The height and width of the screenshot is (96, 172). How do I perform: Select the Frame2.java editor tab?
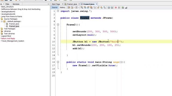point(89,4)
